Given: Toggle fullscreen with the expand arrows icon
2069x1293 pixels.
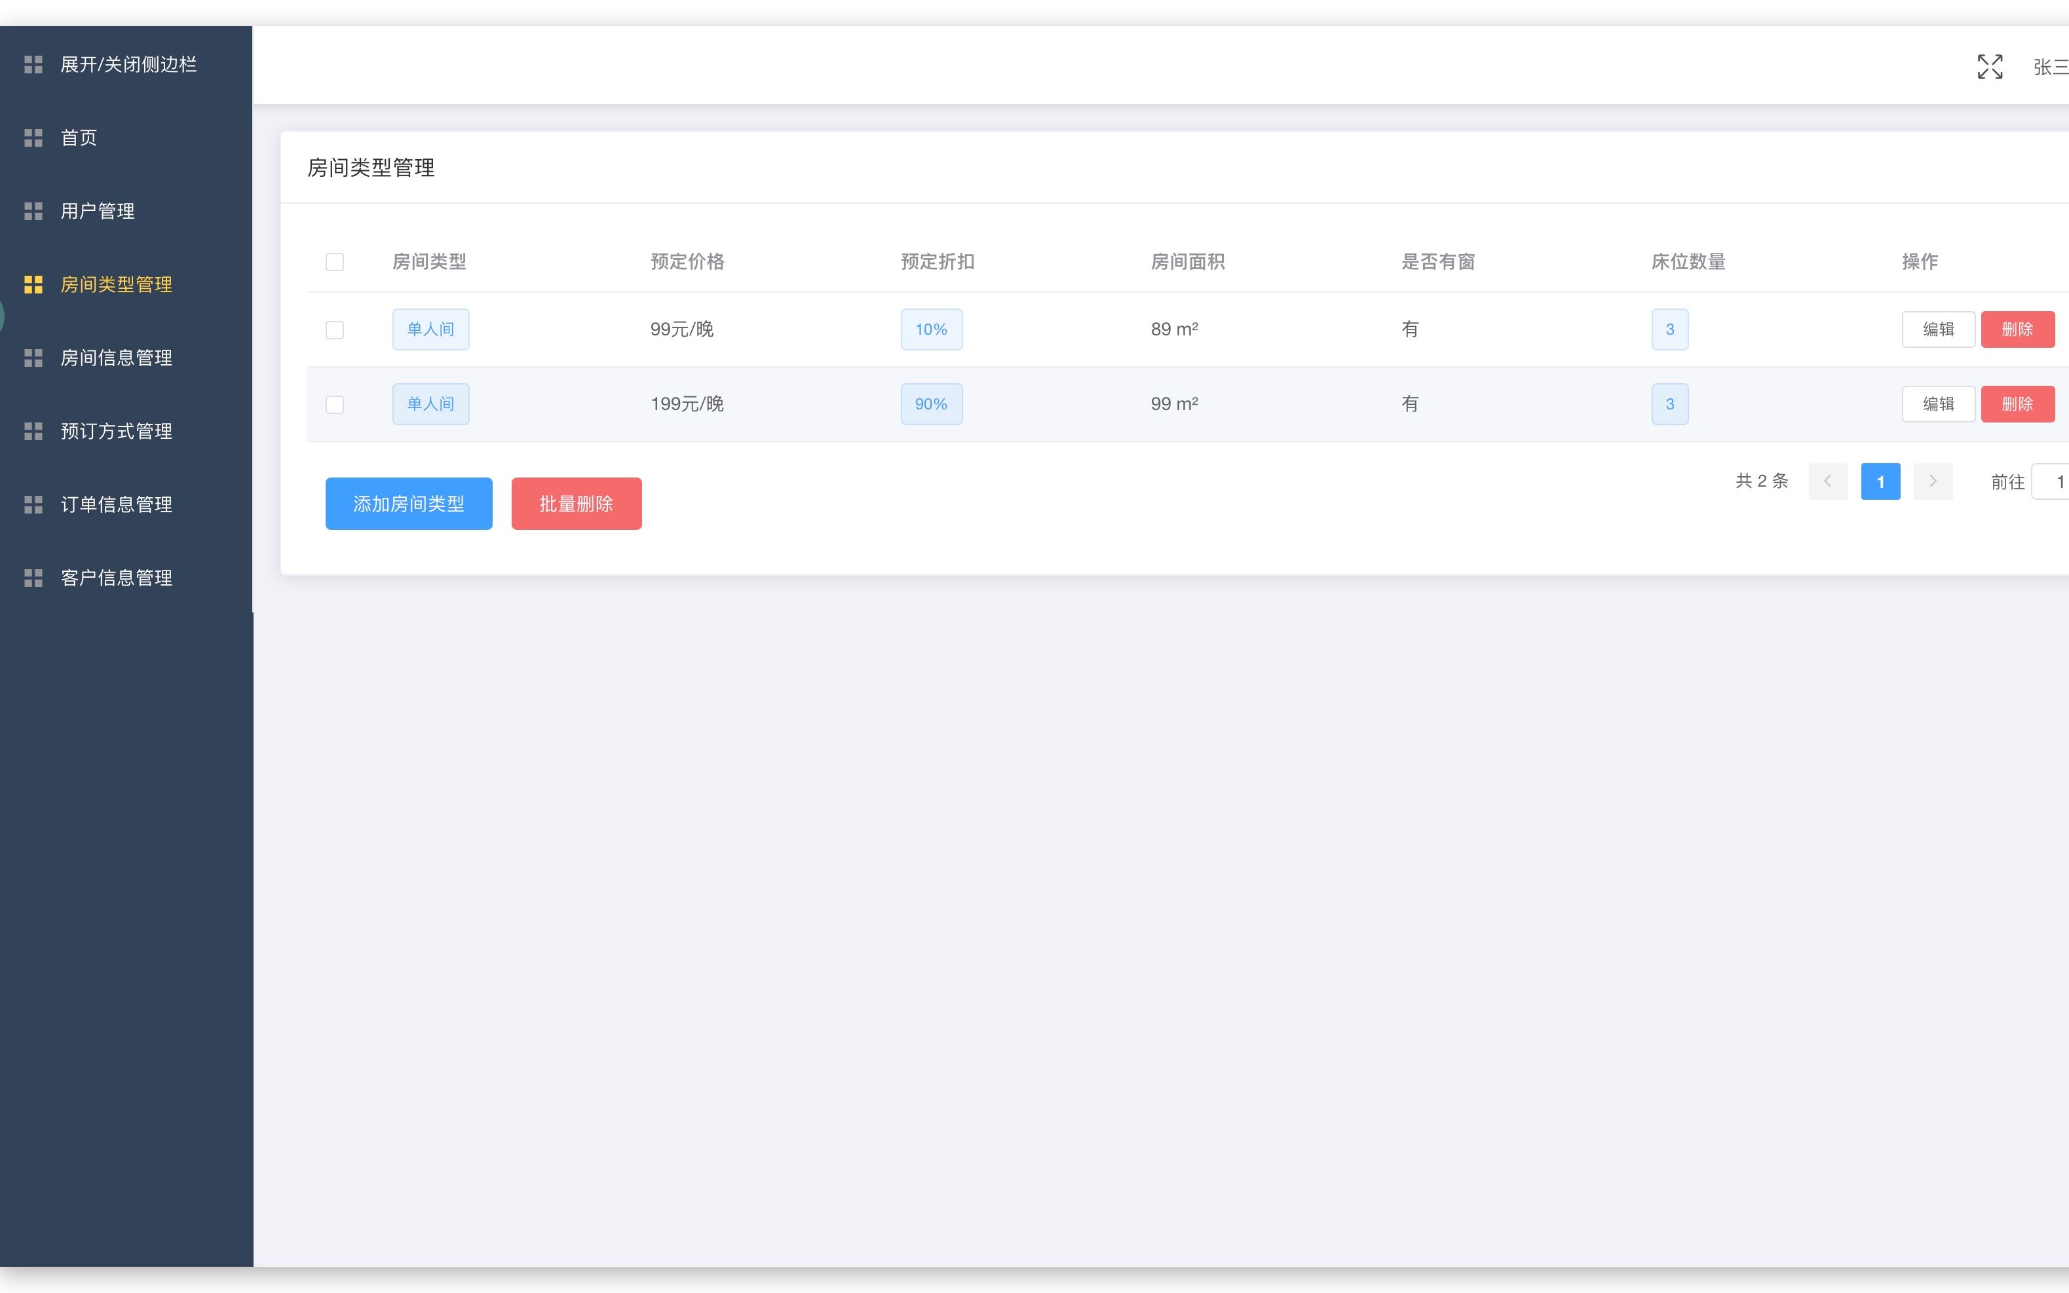Looking at the screenshot, I should (x=1990, y=67).
